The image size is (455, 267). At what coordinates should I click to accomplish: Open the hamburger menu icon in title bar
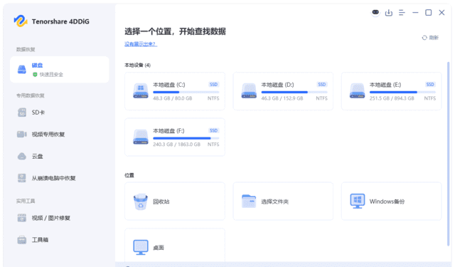[x=402, y=13]
